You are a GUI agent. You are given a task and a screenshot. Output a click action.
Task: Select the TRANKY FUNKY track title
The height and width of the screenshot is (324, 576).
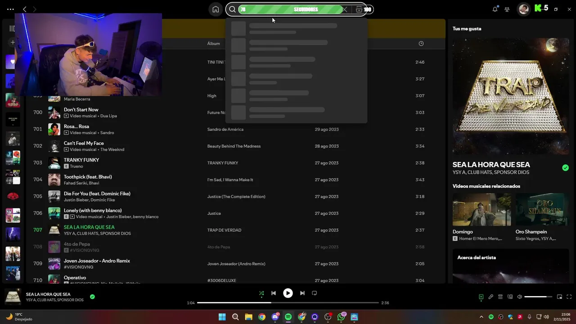coord(81,160)
